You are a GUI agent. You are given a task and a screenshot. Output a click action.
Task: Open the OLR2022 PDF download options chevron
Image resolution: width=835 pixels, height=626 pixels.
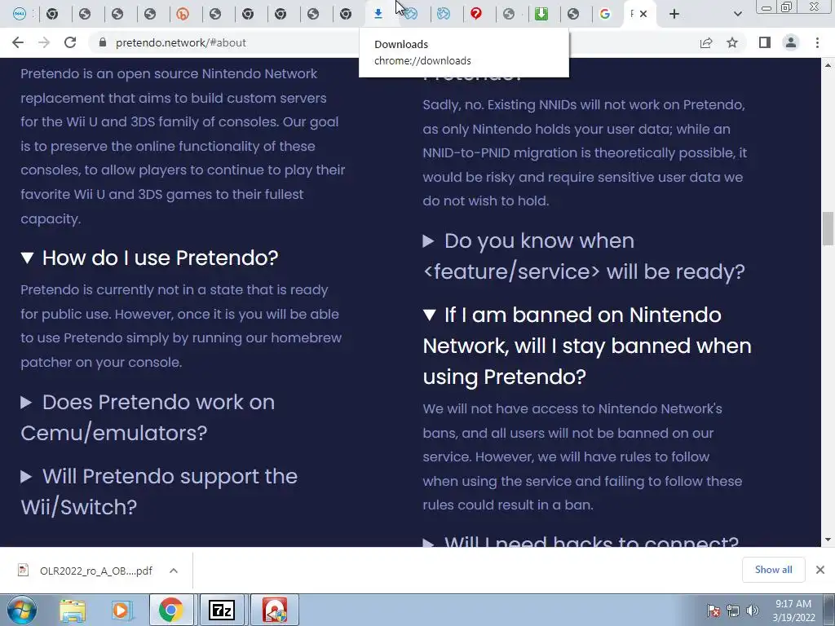[174, 571]
